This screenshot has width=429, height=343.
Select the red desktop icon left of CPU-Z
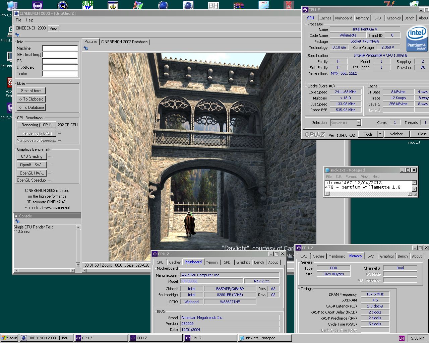point(289,5)
